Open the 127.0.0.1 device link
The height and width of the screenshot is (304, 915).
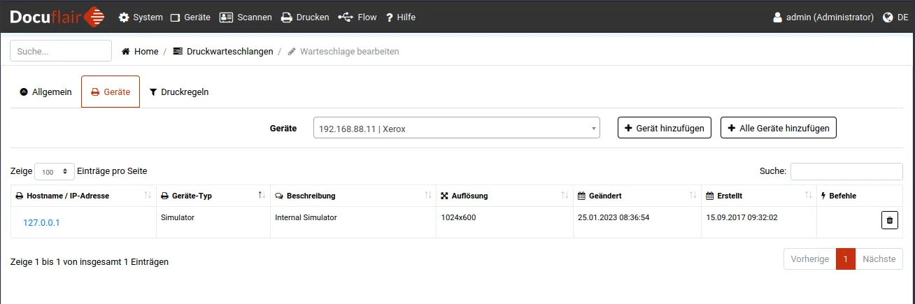(42, 223)
